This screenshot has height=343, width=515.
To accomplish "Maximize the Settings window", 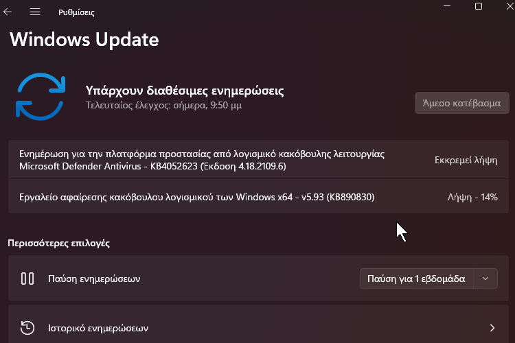I will (x=479, y=6).
